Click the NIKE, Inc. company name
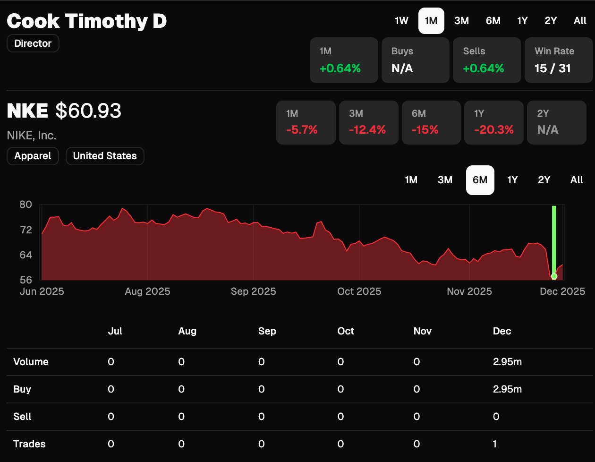Screen dimensions: 595x462 32,136
